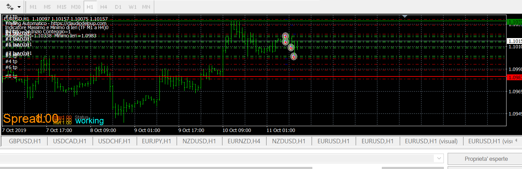Open the NZDUSD,H1 tab next to EURNZD,H4
Viewport: 522px width, 169px height.
click(289, 141)
